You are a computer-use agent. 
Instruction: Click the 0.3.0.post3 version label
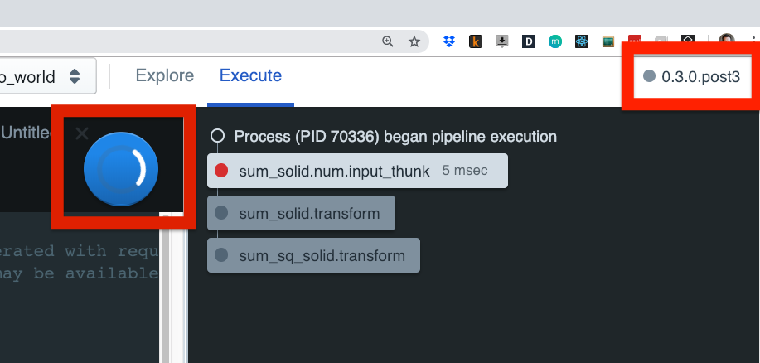[701, 76]
